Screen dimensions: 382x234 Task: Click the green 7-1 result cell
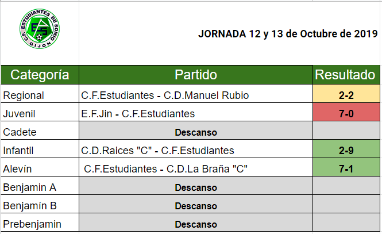[x=346, y=169]
